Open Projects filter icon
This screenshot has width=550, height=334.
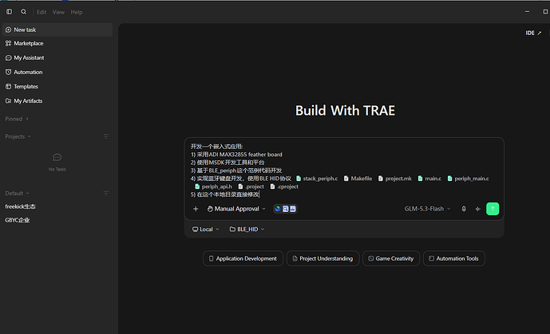click(x=106, y=136)
